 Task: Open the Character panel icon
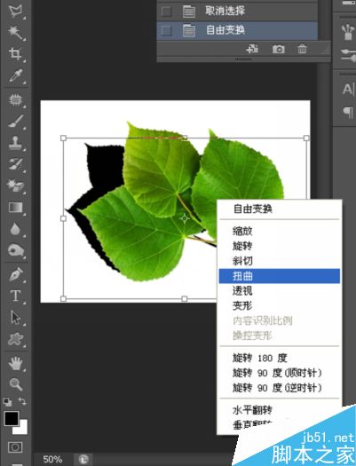348,89
